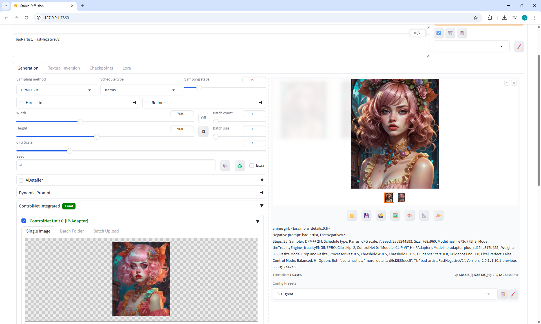The height and width of the screenshot is (324, 541).
Task: Send image to inpaint via palette icon
Action: pyautogui.click(x=409, y=216)
